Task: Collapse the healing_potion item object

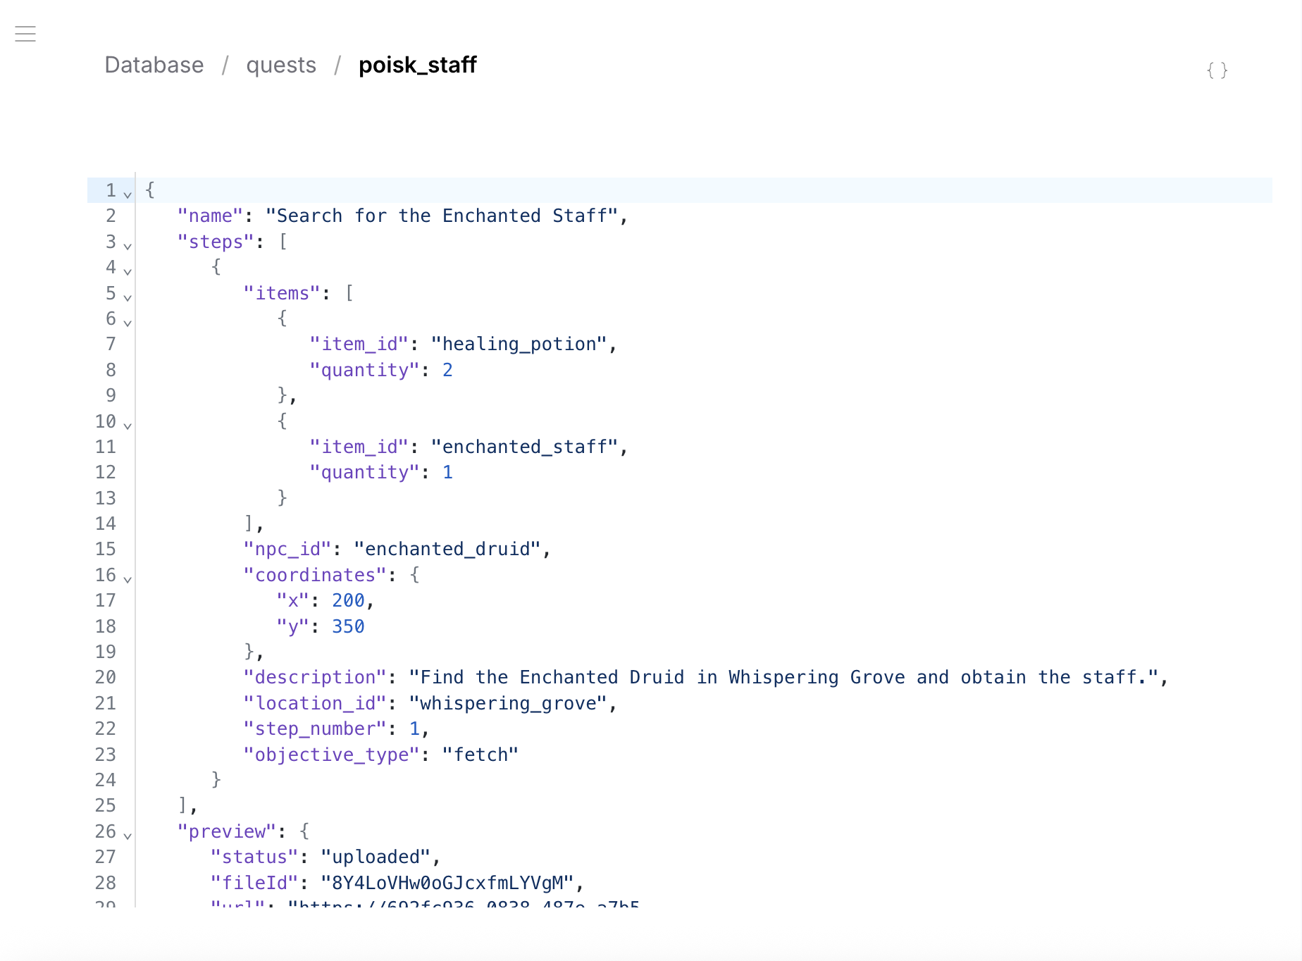Action: pyautogui.click(x=128, y=323)
